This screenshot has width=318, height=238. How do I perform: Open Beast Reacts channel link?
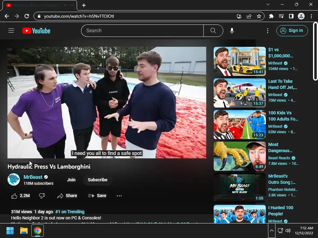click(279, 158)
